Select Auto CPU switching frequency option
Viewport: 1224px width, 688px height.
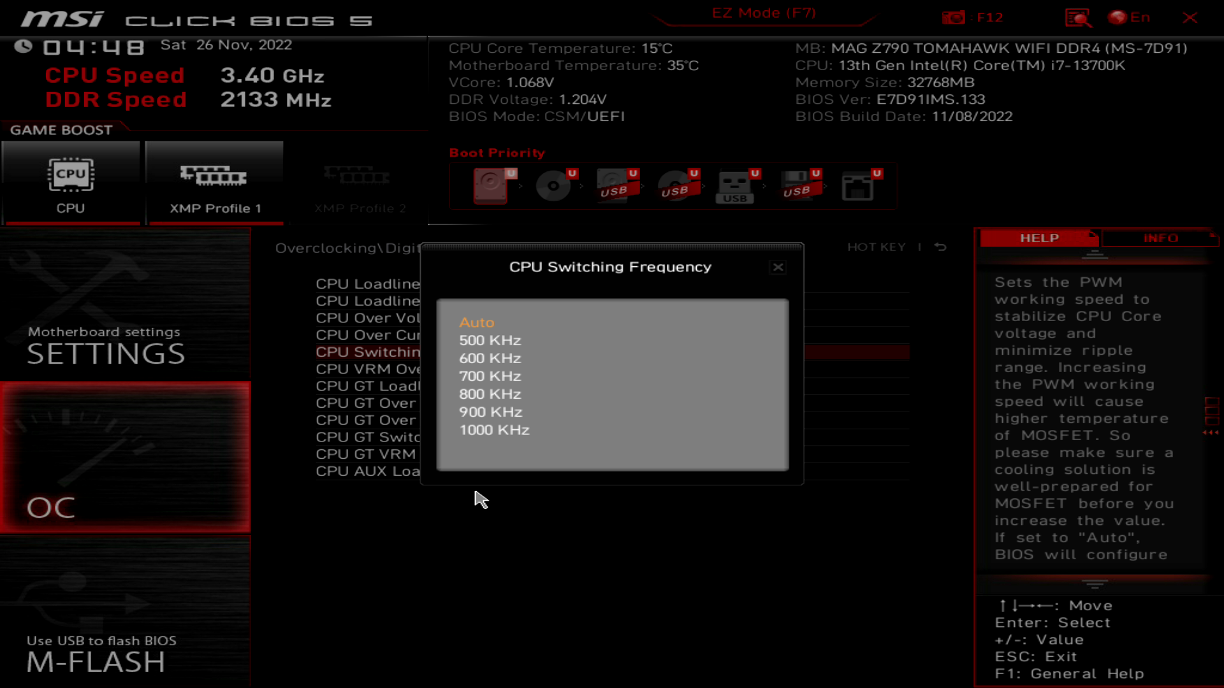pos(477,322)
